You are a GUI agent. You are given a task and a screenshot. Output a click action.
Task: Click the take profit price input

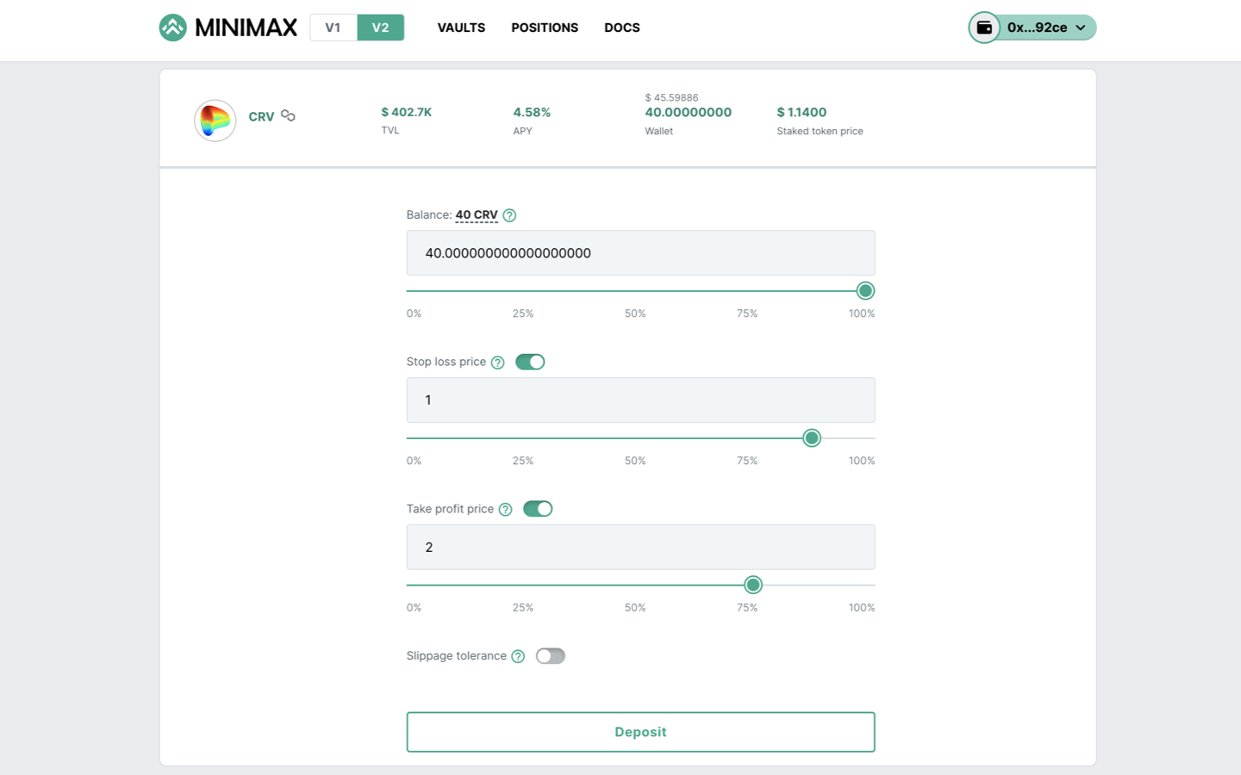click(x=640, y=547)
